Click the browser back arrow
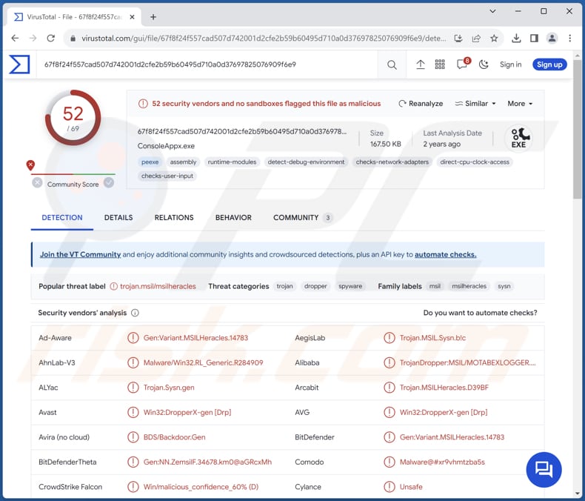585x501 pixels. pyautogui.click(x=15, y=38)
